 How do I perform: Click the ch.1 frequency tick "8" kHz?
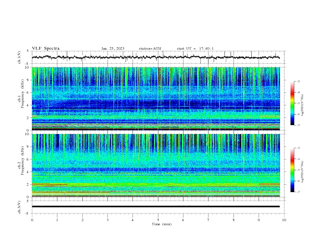29,80
